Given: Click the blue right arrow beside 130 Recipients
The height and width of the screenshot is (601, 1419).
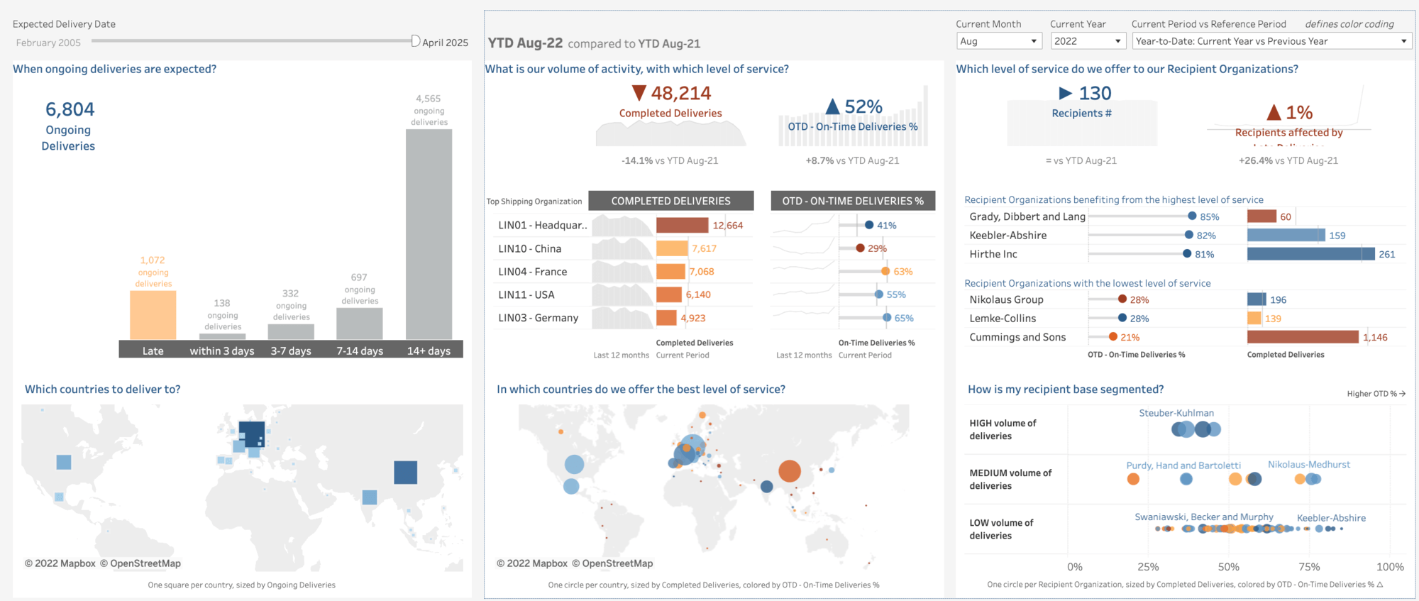Looking at the screenshot, I should coord(1065,93).
